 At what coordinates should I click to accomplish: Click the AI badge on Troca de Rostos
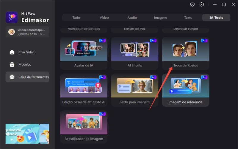pos(204,41)
